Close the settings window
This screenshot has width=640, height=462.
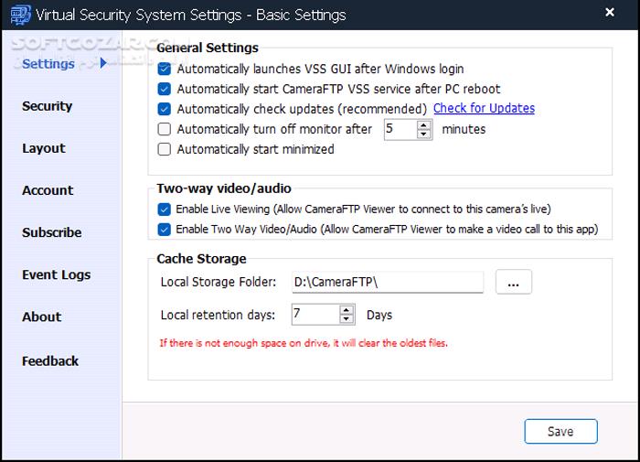[x=609, y=13]
